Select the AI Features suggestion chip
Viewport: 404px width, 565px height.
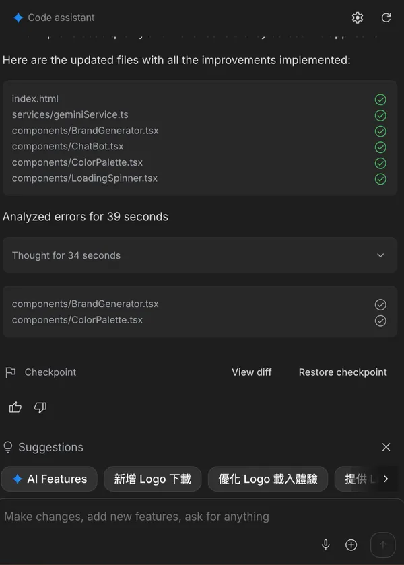pos(49,479)
